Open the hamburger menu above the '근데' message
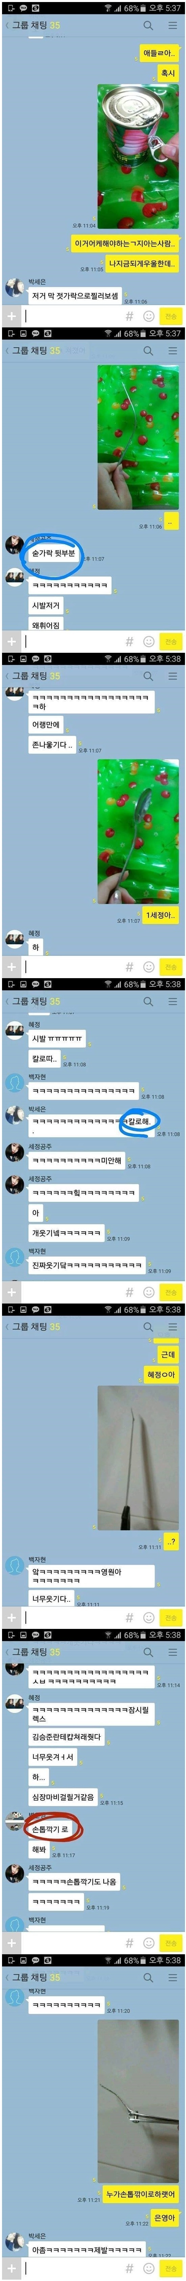 coord(172,1327)
